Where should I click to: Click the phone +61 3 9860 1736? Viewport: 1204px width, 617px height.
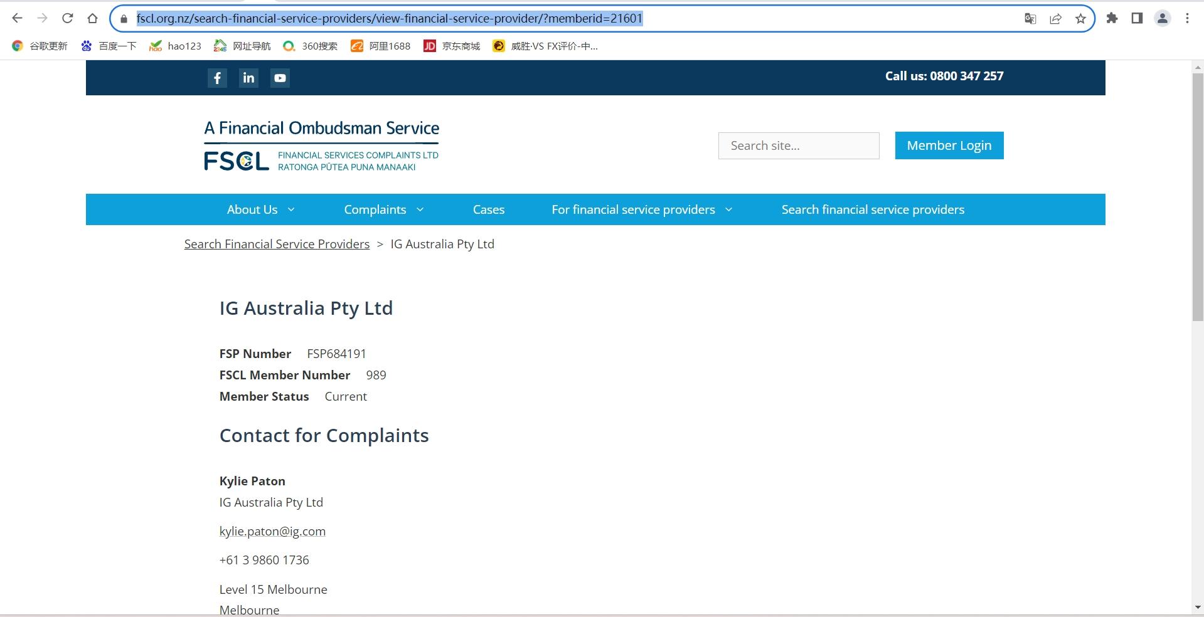[264, 560]
